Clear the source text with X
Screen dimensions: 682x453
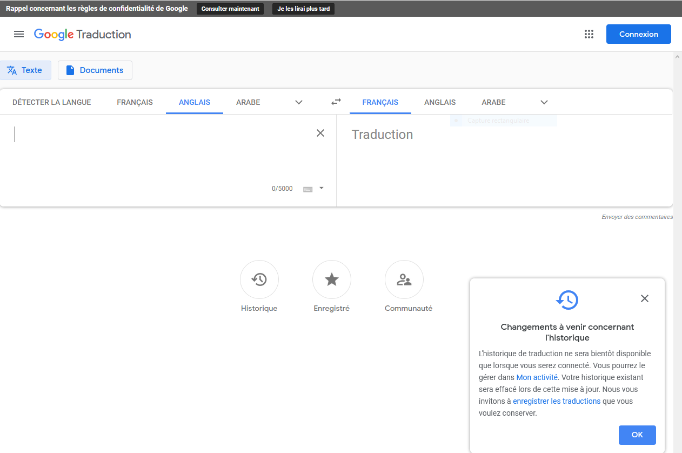[320, 133]
